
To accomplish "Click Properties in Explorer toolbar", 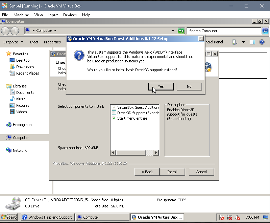I will click(x=52, y=42).
